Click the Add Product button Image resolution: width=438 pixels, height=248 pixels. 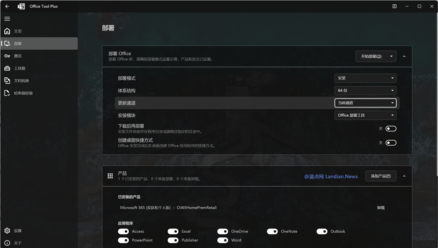pyautogui.click(x=381, y=176)
